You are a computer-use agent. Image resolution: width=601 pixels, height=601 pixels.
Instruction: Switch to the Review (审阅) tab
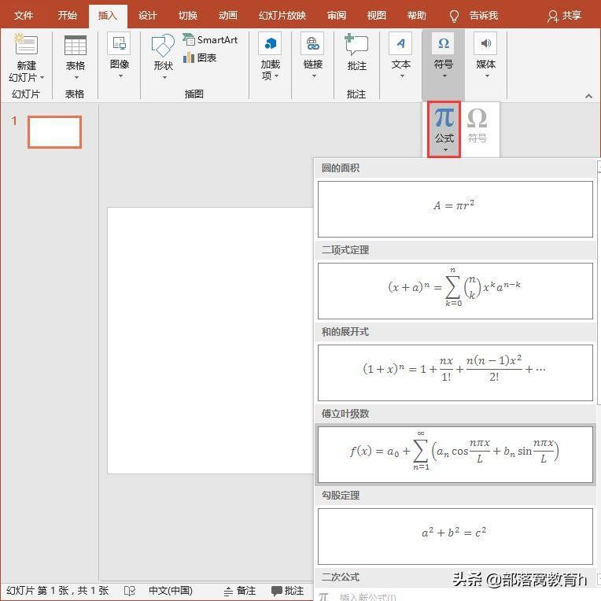point(337,15)
